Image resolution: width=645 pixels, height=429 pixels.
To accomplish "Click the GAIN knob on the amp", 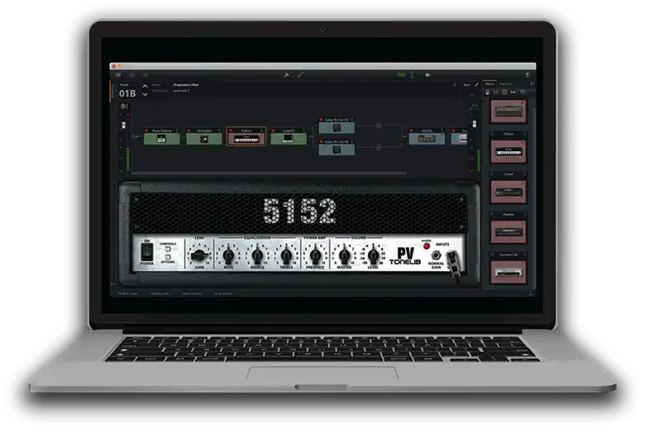I will (x=199, y=255).
